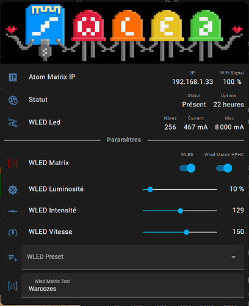Click the blue matrix icon beside Wled Matrix Text

click(x=13, y=286)
